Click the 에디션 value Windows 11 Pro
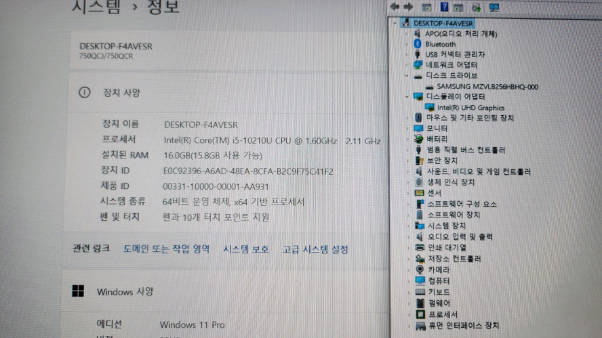This screenshot has height=338, width=602. (193, 324)
